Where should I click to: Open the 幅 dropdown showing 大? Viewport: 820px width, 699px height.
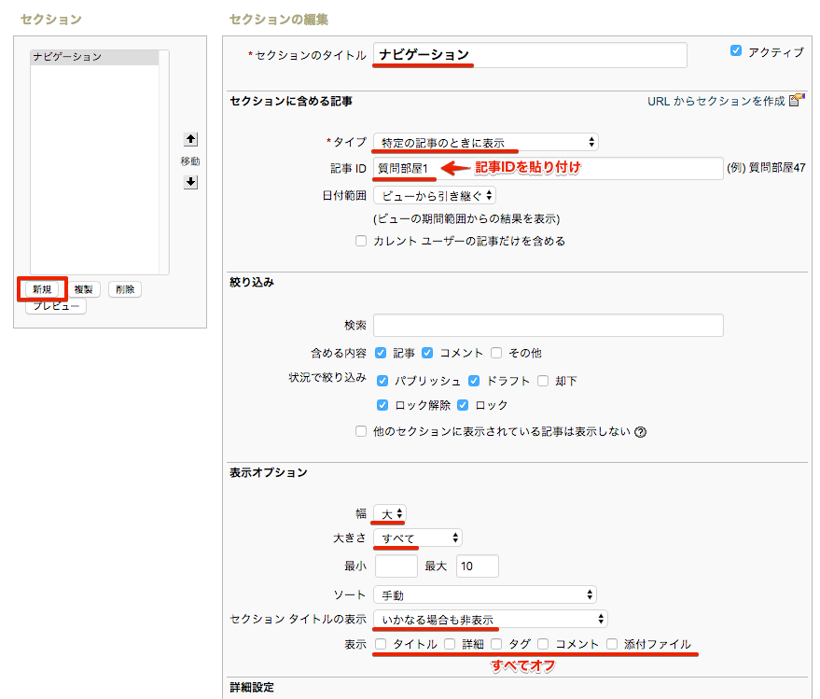(390, 514)
